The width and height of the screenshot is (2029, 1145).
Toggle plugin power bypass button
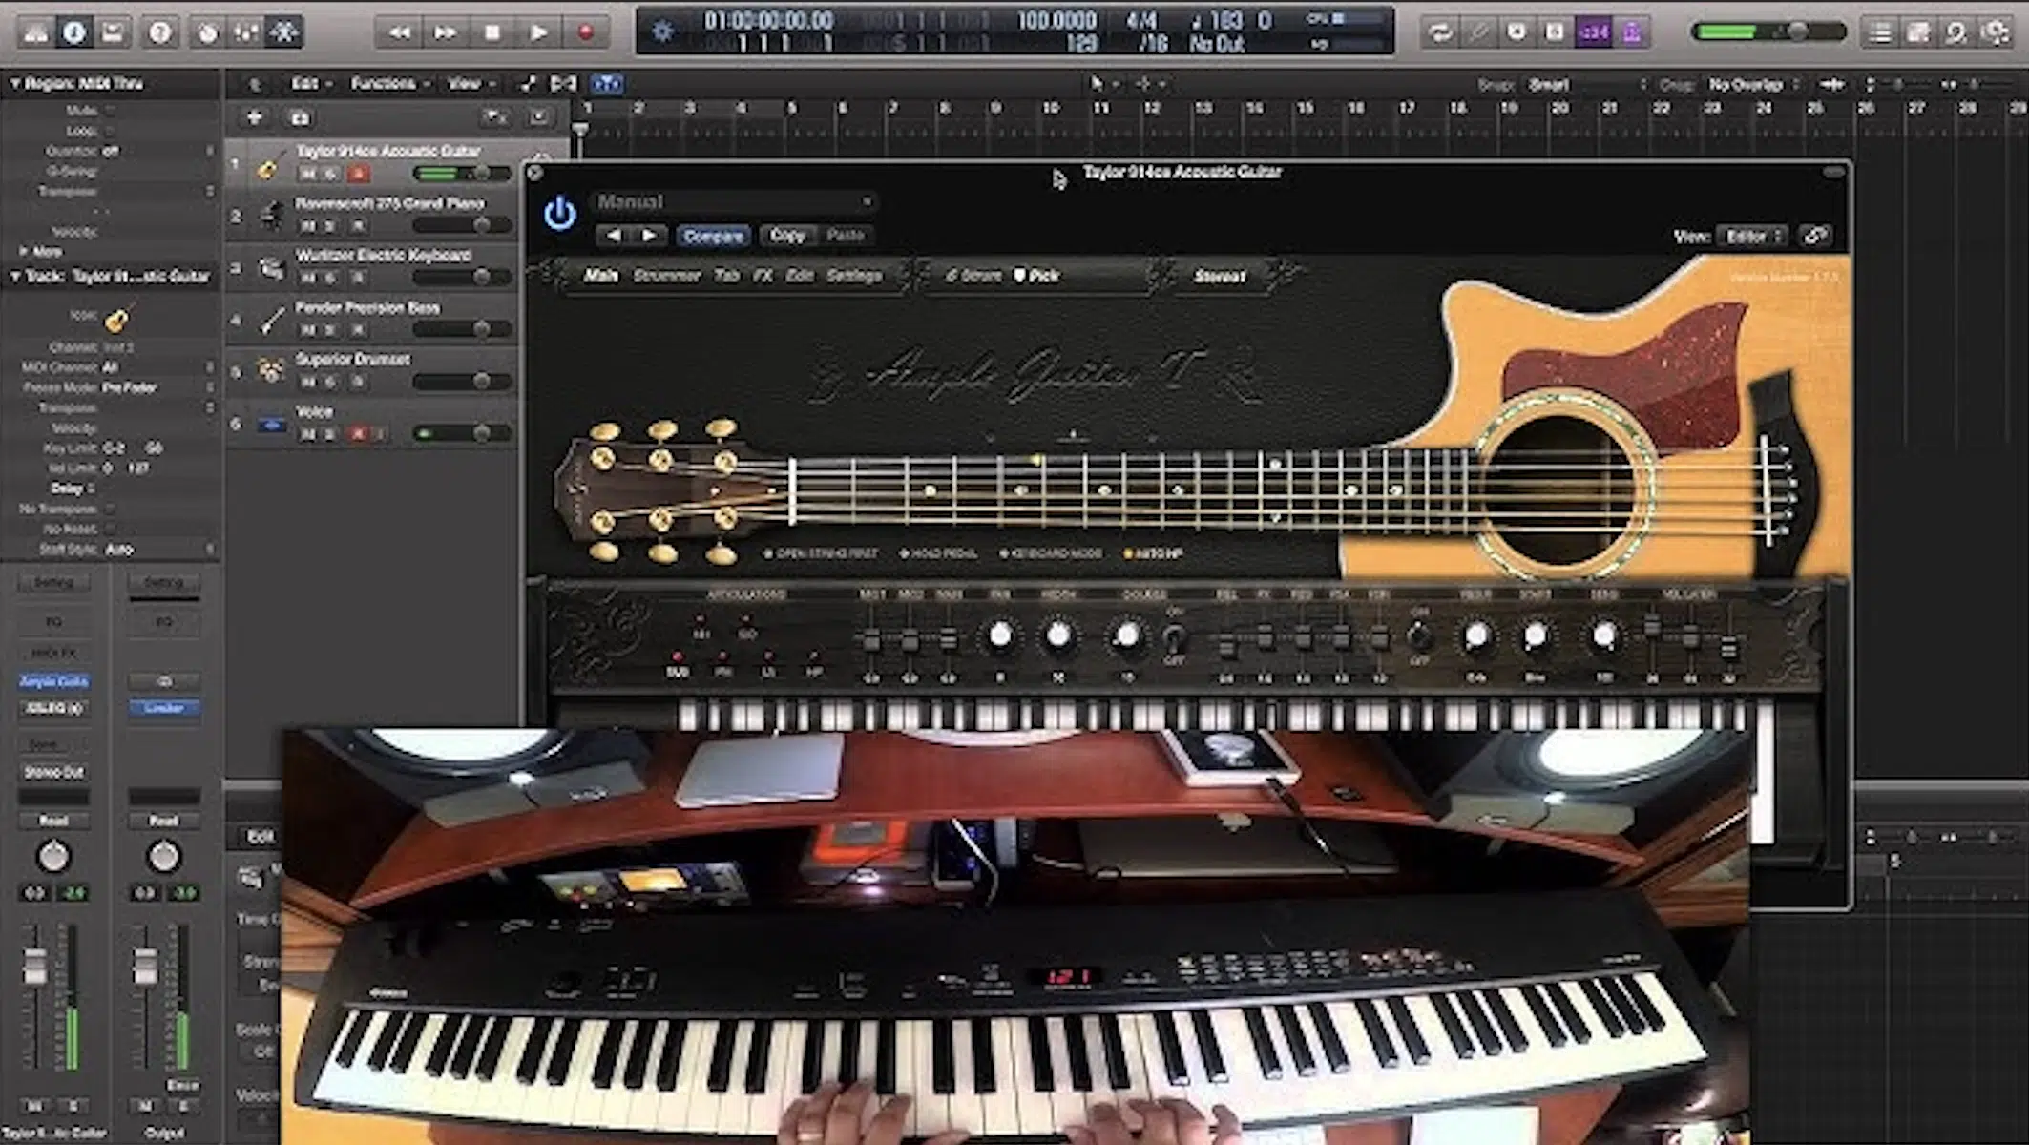click(x=559, y=213)
